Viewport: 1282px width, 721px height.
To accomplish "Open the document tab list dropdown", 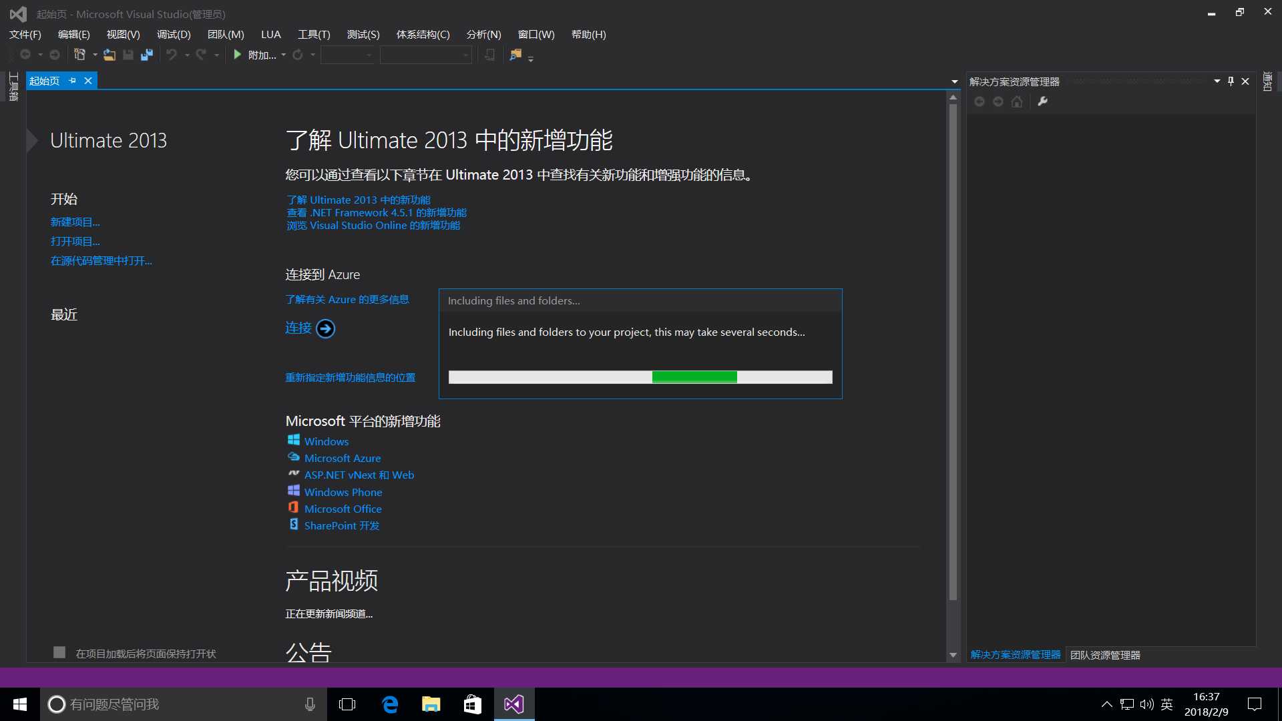I will coord(955,81).
